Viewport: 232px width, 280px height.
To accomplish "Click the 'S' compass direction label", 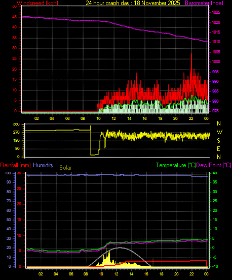I will coord(219,141).
